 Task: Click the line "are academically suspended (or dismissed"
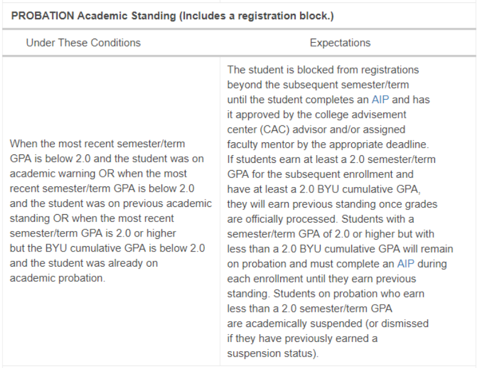328,324
